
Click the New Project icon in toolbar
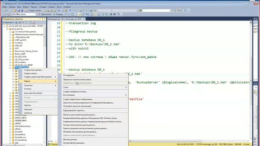5,11
